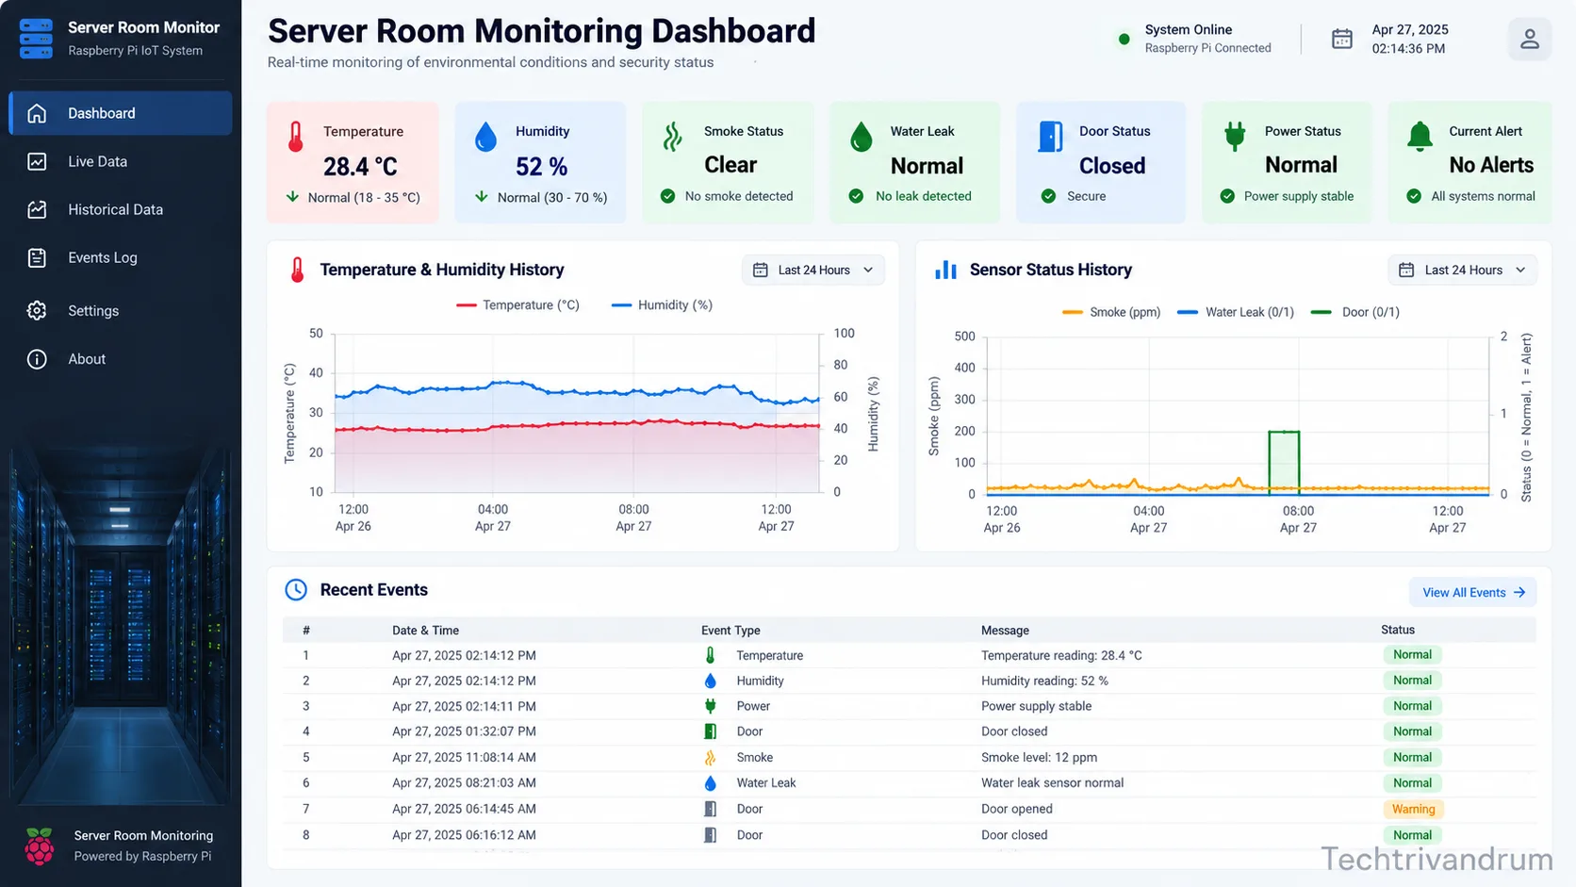Toggle Temperature (°C) legend series
This screenshot has height=887, width=1576.
pyautogui.click(x=517, y=304)
